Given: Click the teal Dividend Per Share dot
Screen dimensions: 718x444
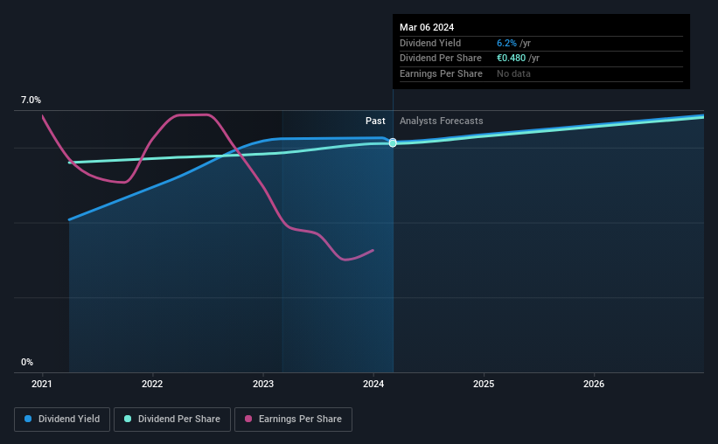Looking at the screenshot, I should click(128, 419).
